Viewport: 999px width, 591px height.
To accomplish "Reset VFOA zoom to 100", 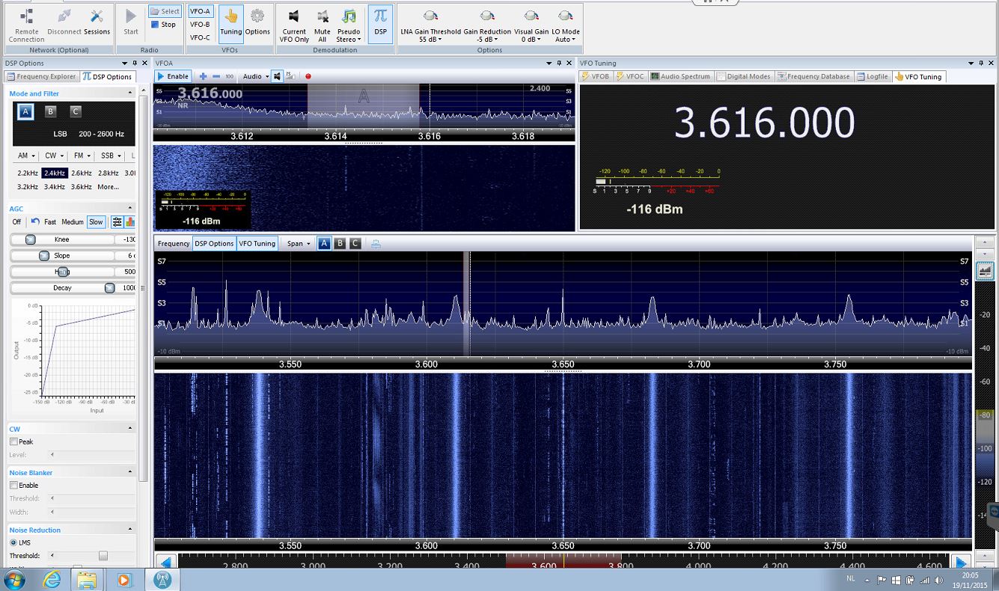I will coord(229,76).
